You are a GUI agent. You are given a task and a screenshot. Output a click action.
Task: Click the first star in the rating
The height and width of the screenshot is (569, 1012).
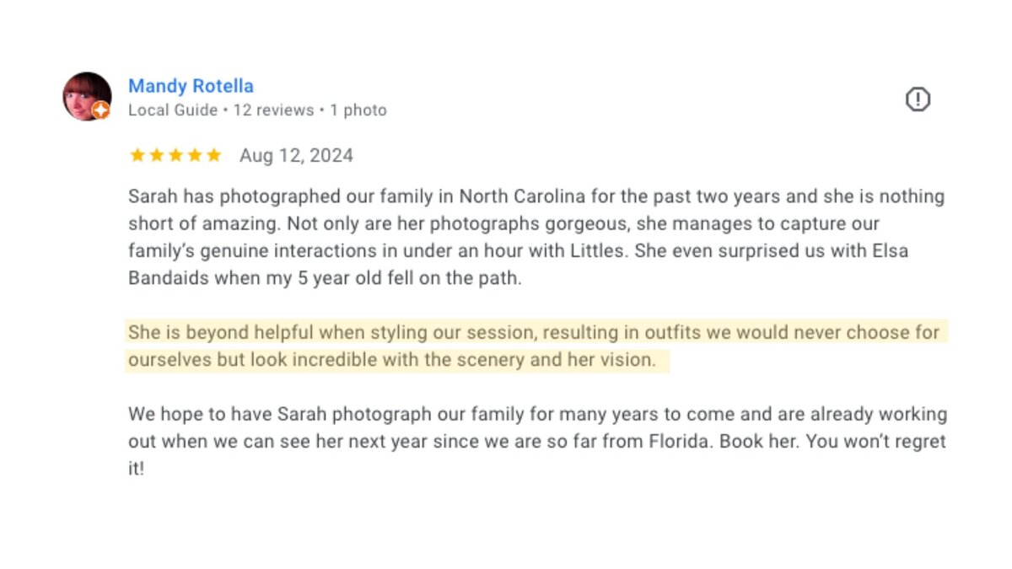(x=137, y=155)
